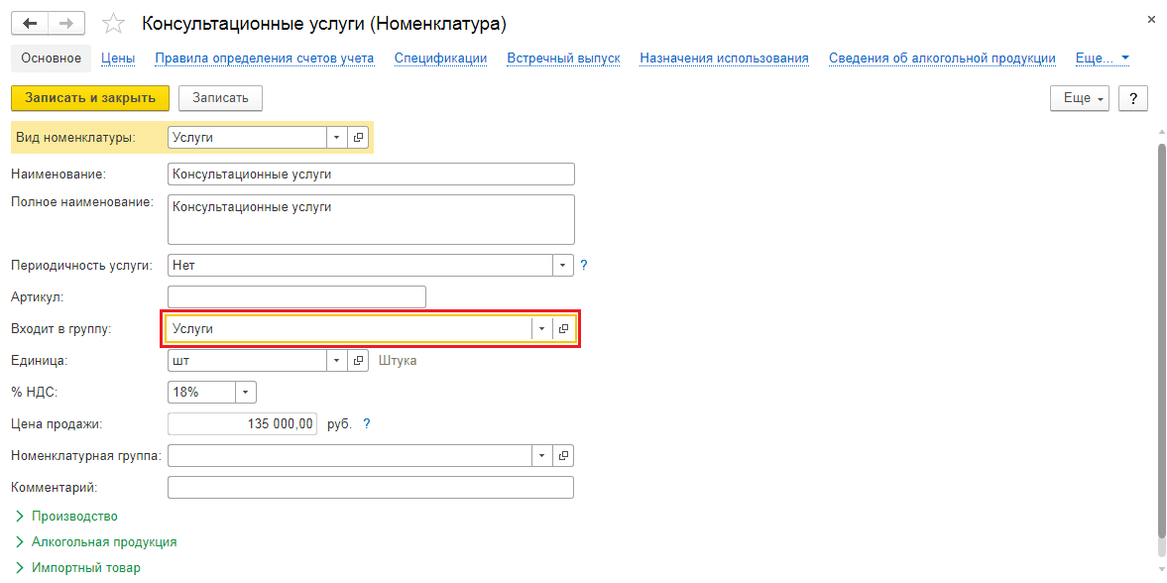This screenshot has width=1167, height=583.
Task: Open the Единица record via its icon
Action: [x=358, y=361]
